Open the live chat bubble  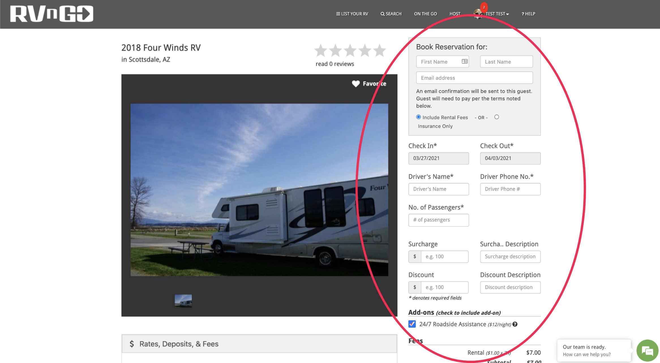[648, 350]
